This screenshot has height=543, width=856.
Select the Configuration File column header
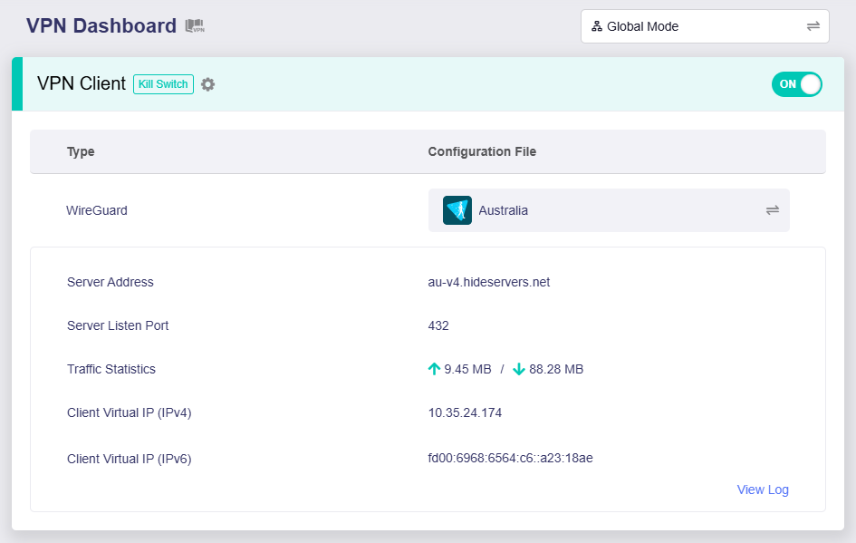(482, 151)
